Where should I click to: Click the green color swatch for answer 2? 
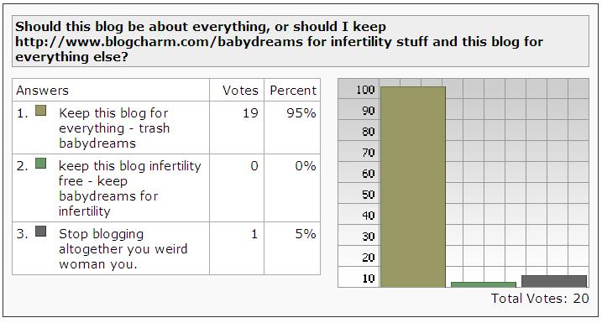pos(40,164)
